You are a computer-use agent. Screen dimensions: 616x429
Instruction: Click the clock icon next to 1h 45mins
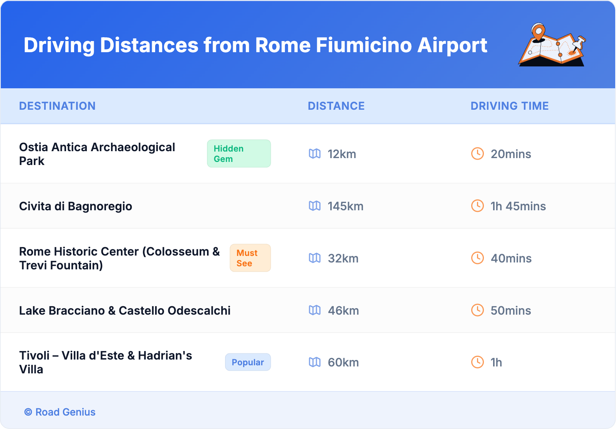click(477, 206)
